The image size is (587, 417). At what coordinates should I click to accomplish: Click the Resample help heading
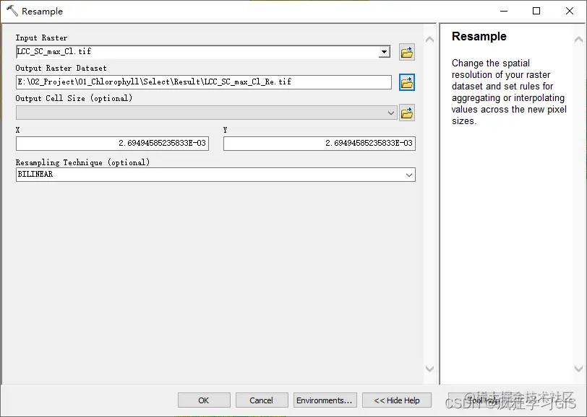coord(479,36)
